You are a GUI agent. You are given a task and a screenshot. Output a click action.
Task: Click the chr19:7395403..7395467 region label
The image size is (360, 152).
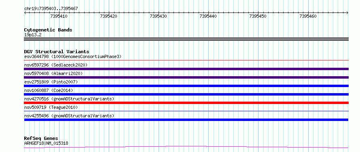pos(51,8)
